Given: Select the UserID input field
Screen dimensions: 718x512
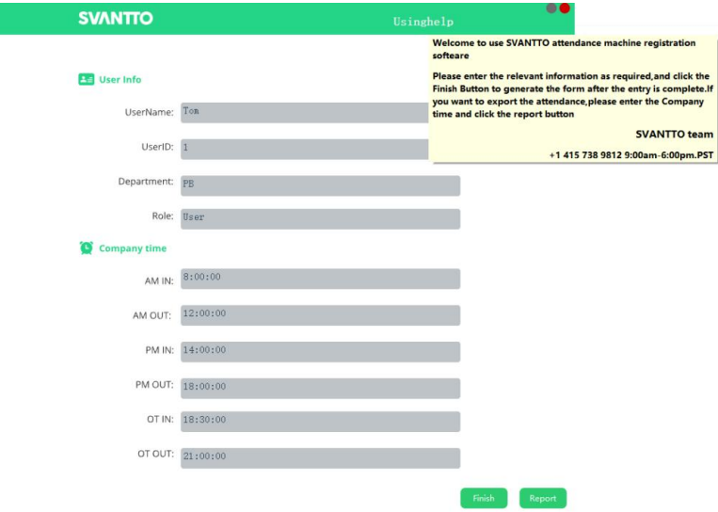Looking at the screenshot, I should click(305, 150).
